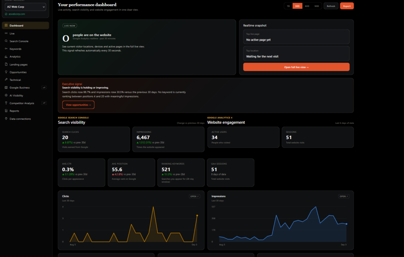
Task: Select the last blue Impressions data point
Action: pyautogui.click(x=346, y=224)
